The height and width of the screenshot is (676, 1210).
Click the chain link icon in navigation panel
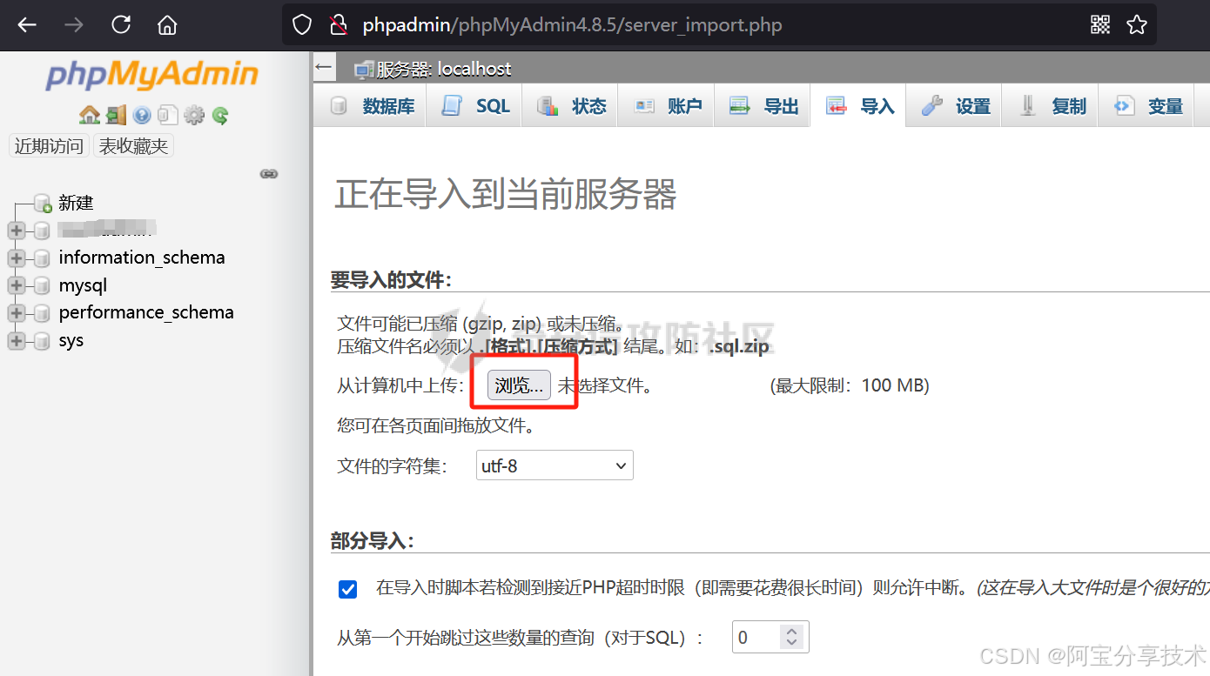click(269, 174)
